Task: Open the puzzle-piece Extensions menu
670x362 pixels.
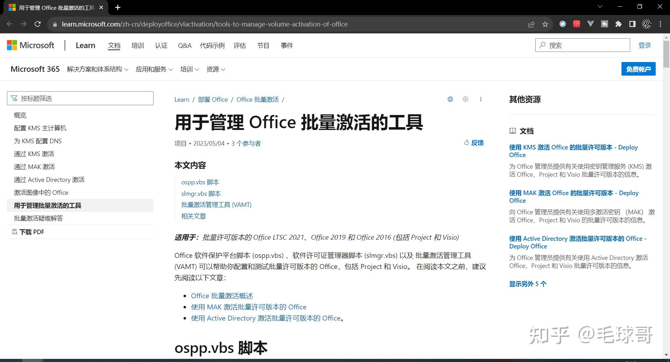Action: click(618, 24)
